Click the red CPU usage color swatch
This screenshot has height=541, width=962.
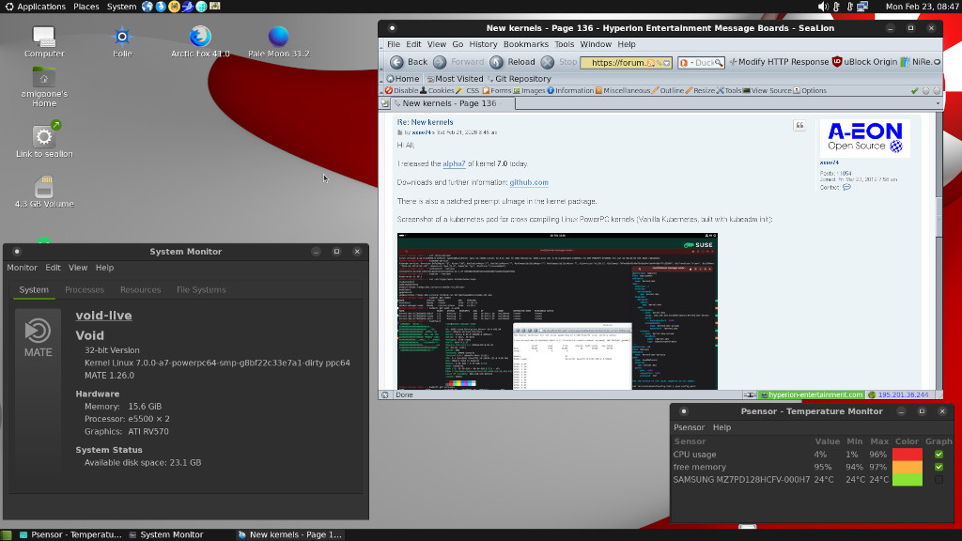(x=908, y=455)
